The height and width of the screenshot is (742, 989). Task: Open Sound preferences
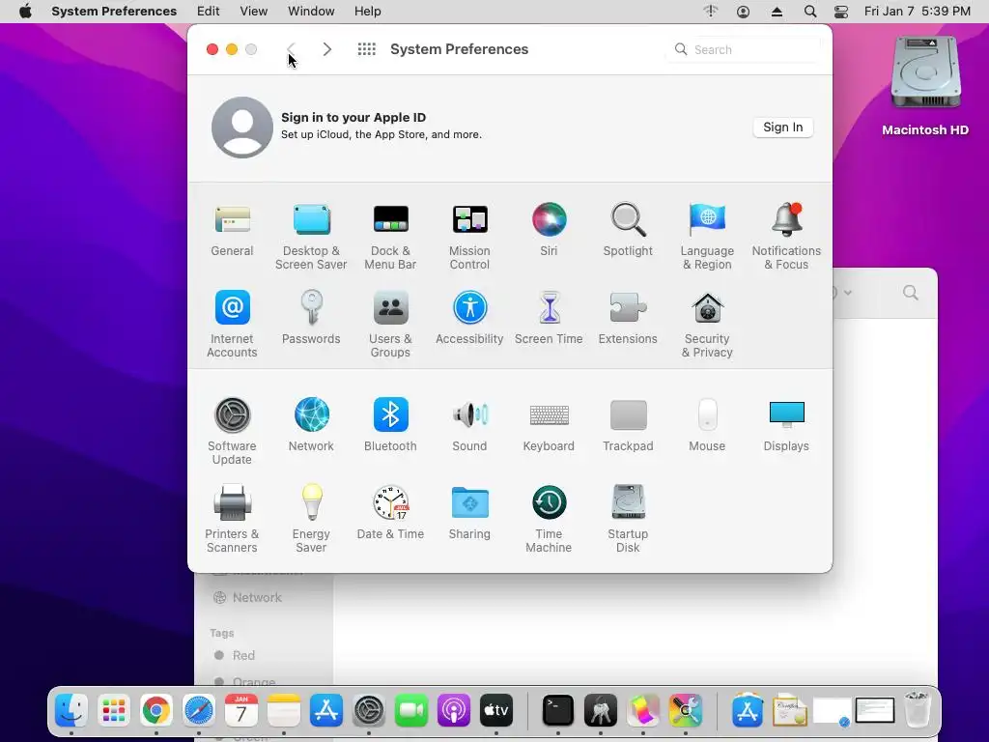(x=469, y=425)
